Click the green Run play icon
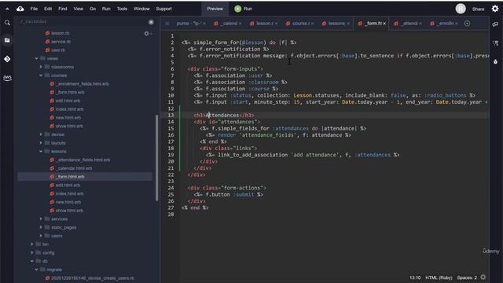 point(237,9)
